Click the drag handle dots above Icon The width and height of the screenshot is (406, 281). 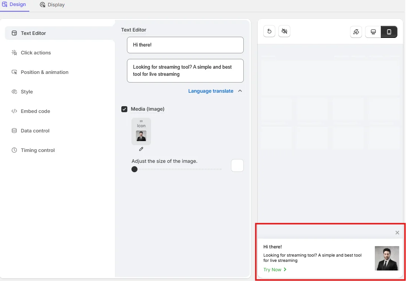[x=141, y=121]
